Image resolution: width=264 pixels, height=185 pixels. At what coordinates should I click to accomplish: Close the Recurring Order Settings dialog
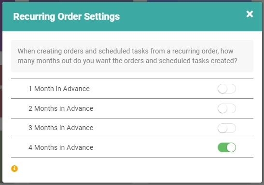coord(250,14)
